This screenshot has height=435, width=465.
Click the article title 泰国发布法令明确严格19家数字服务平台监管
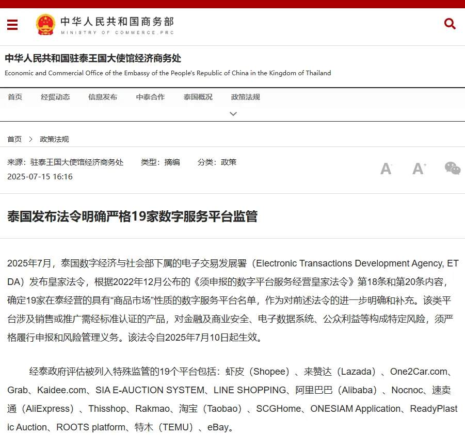(x=132, y=216)
